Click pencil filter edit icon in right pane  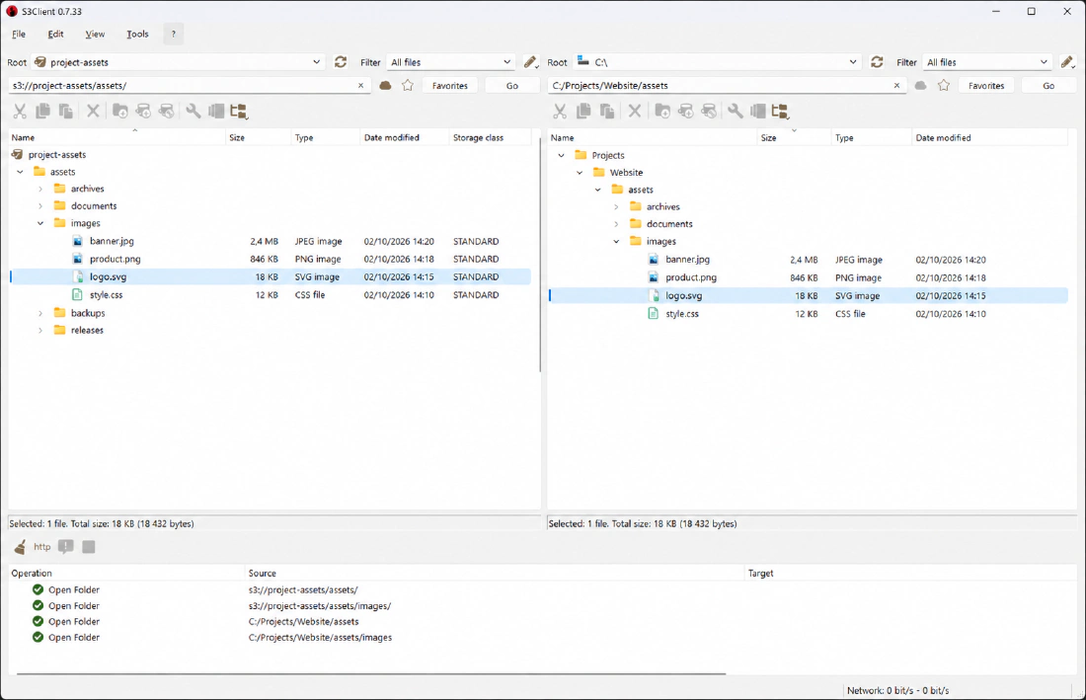pyautogui.click(x=1067, y=62)
